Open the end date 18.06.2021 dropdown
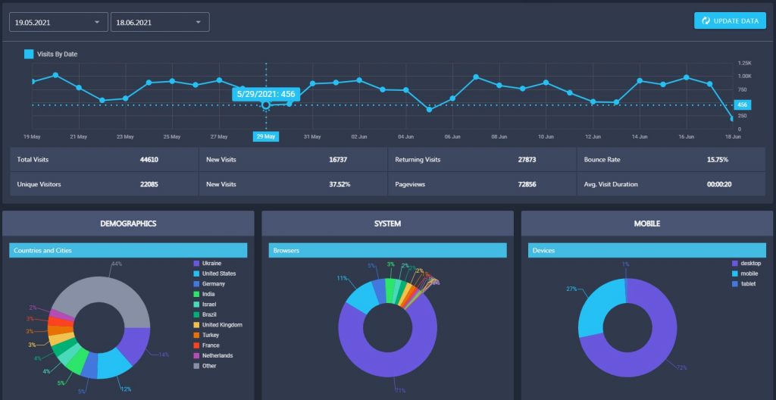This screenshot has height=400, width=776. [x=160, y=22]
